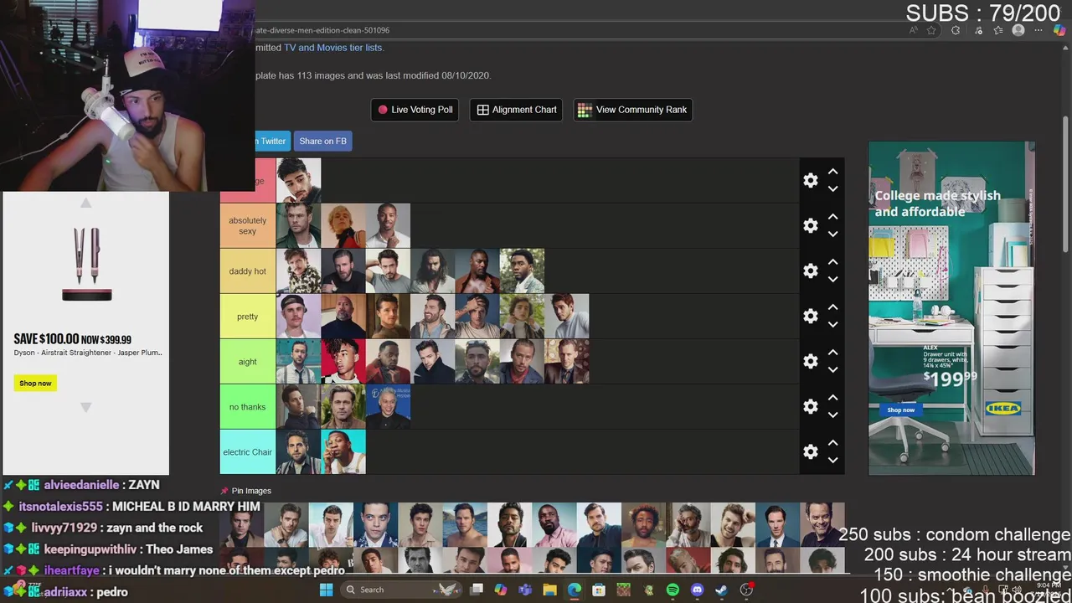This screenshot has height=603, width=1072.
Task: Select the daddy hot tier label
Action: coord(248,271)
